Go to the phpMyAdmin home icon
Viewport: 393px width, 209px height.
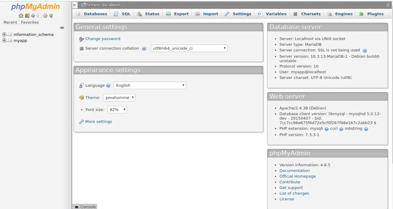21,16
